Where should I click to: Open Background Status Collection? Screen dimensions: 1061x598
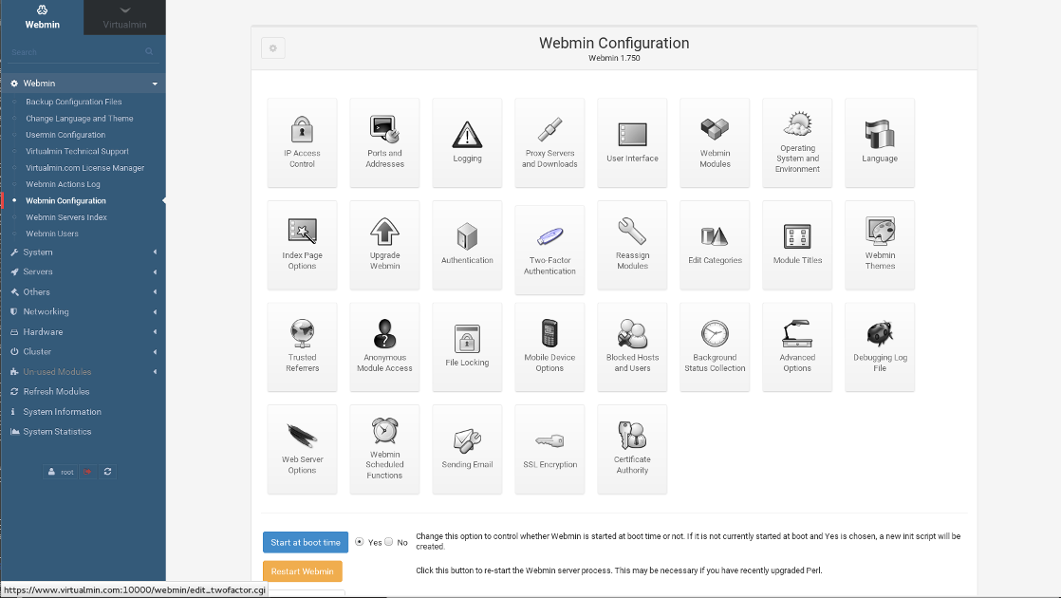[715, 347]
